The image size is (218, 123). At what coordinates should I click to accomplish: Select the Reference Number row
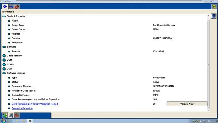pyautogui.click(x=105, y=86)
